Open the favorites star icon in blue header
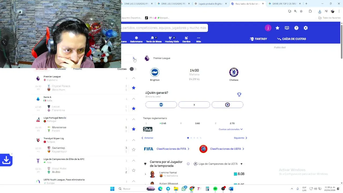Viewport: 343px width, 193px height. [x=277, y=28]
